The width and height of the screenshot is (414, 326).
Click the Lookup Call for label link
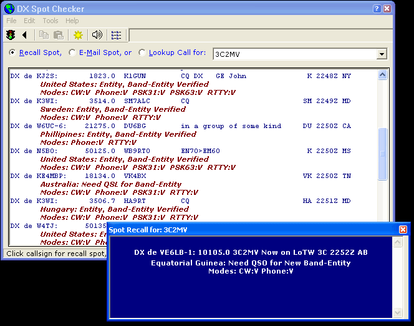tap(177, 52)
